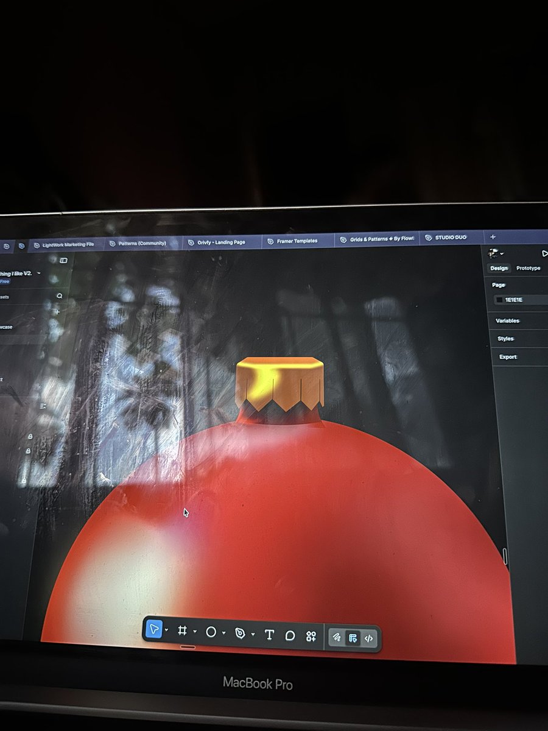
Task: Search assets with magnifier icon
Action: [x=60, y=296]
